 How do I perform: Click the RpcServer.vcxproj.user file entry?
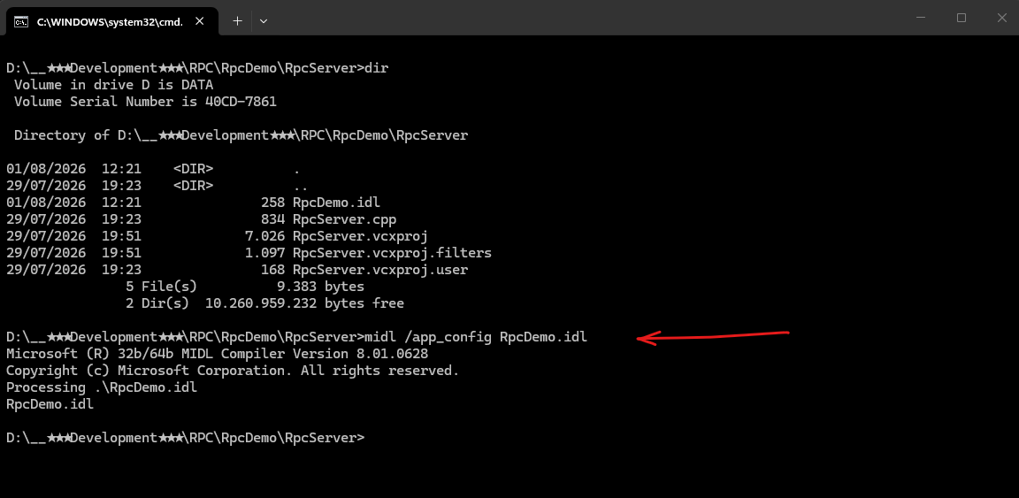(x=380, y=270)
